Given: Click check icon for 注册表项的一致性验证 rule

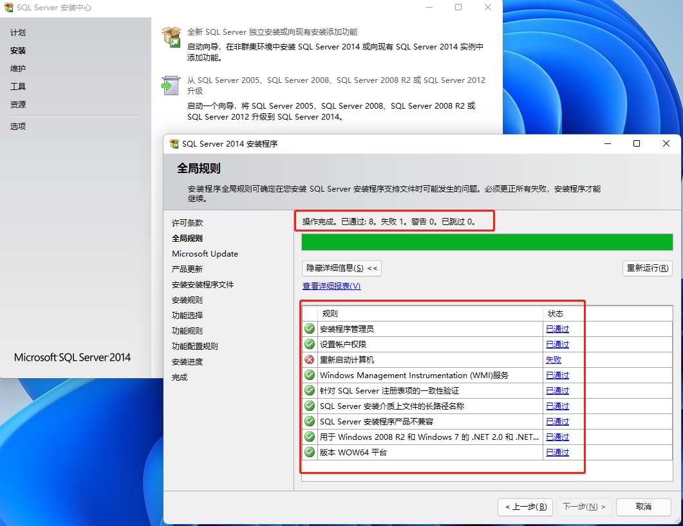Looking at the screenshot, I should [x=310, y=391].
